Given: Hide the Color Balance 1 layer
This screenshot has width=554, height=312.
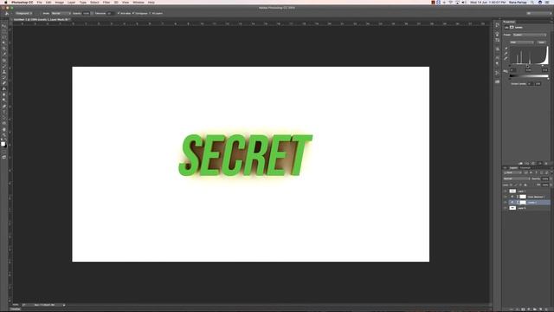Looking at the screenshot, I should pyautogui.click(x=505, y=197).
